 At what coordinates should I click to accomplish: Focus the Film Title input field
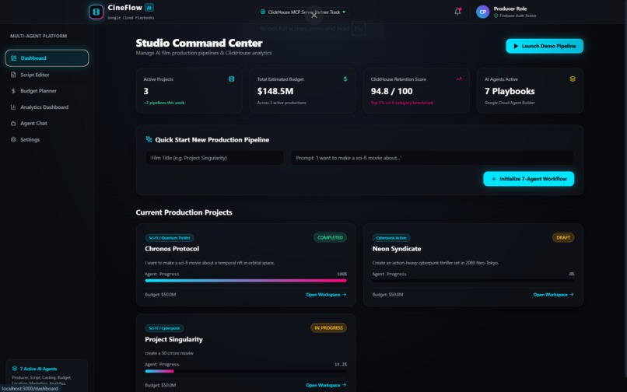[x=215, y=158]
